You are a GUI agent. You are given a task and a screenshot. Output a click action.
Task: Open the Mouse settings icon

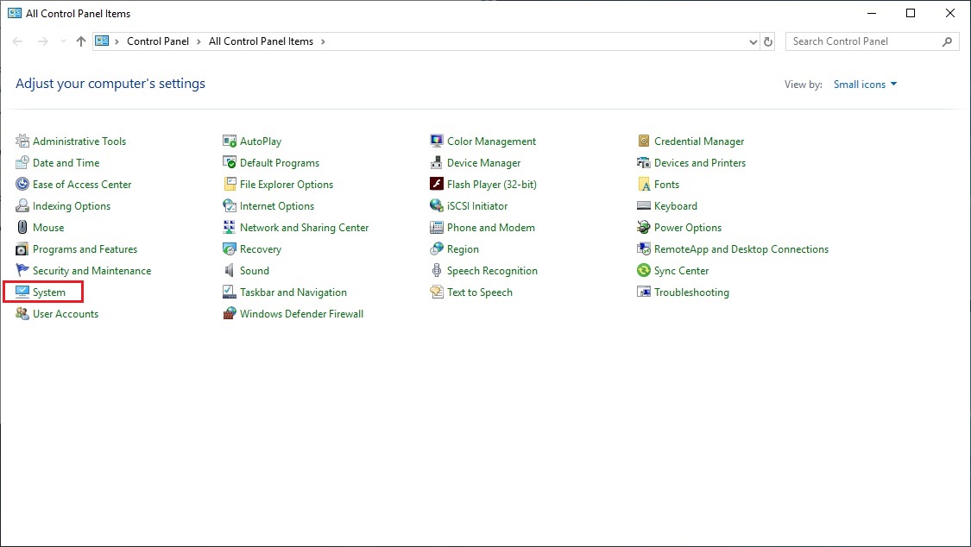coord(47,227)
